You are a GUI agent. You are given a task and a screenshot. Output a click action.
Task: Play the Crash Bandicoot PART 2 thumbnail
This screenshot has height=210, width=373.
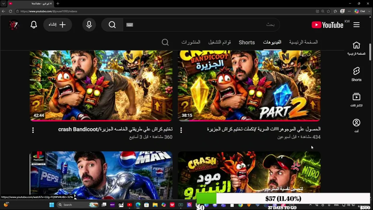(x=249, y=86)
